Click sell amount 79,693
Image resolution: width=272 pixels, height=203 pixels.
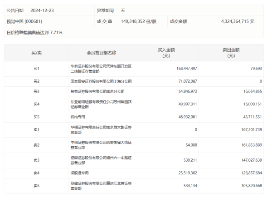(x=256, y=69)
